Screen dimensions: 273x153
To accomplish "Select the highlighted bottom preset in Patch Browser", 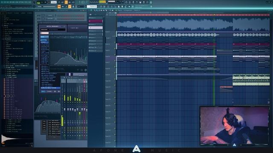I will 50,88.
